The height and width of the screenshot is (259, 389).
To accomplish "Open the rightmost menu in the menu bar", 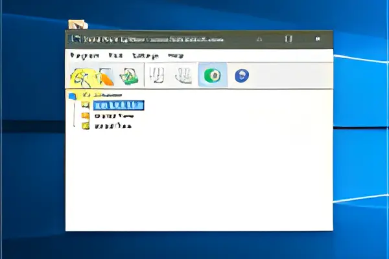I will (x=176, y=56).
